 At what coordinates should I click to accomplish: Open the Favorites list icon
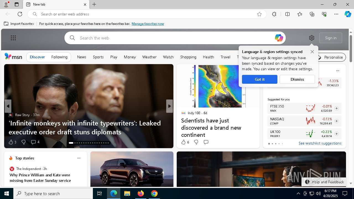[300, 14]
